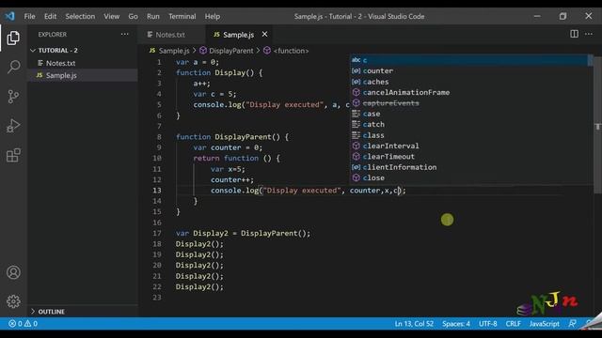Click the suggestion list scrollbar
The width and height of the screenshot is (602, 338).
coord(590,60)
